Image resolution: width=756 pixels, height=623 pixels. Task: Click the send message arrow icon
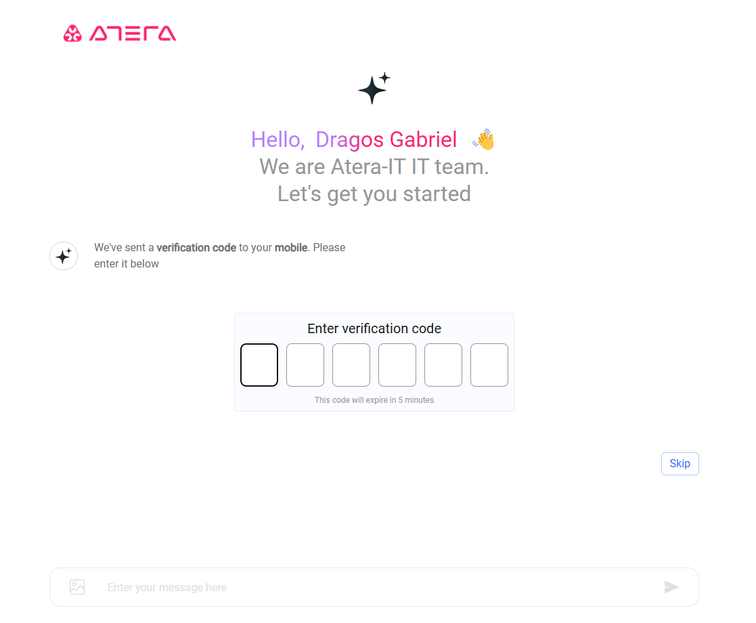click(x=671, y=587)
